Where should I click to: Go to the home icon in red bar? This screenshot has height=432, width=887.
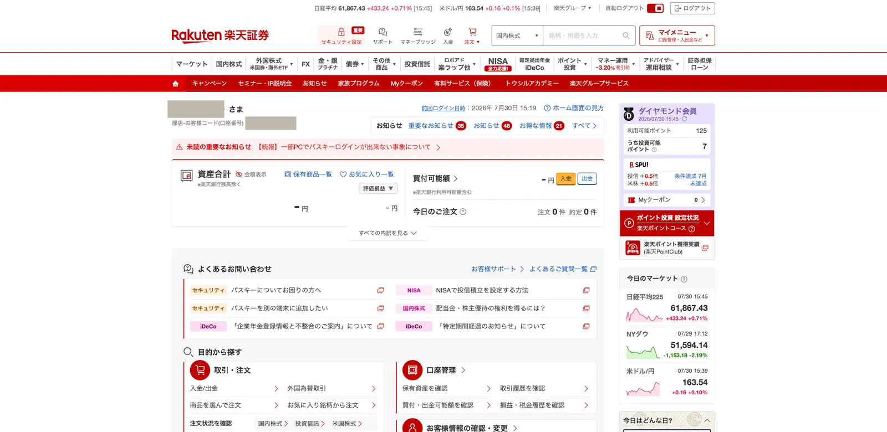pyautogui.click(x=176, y=84)
